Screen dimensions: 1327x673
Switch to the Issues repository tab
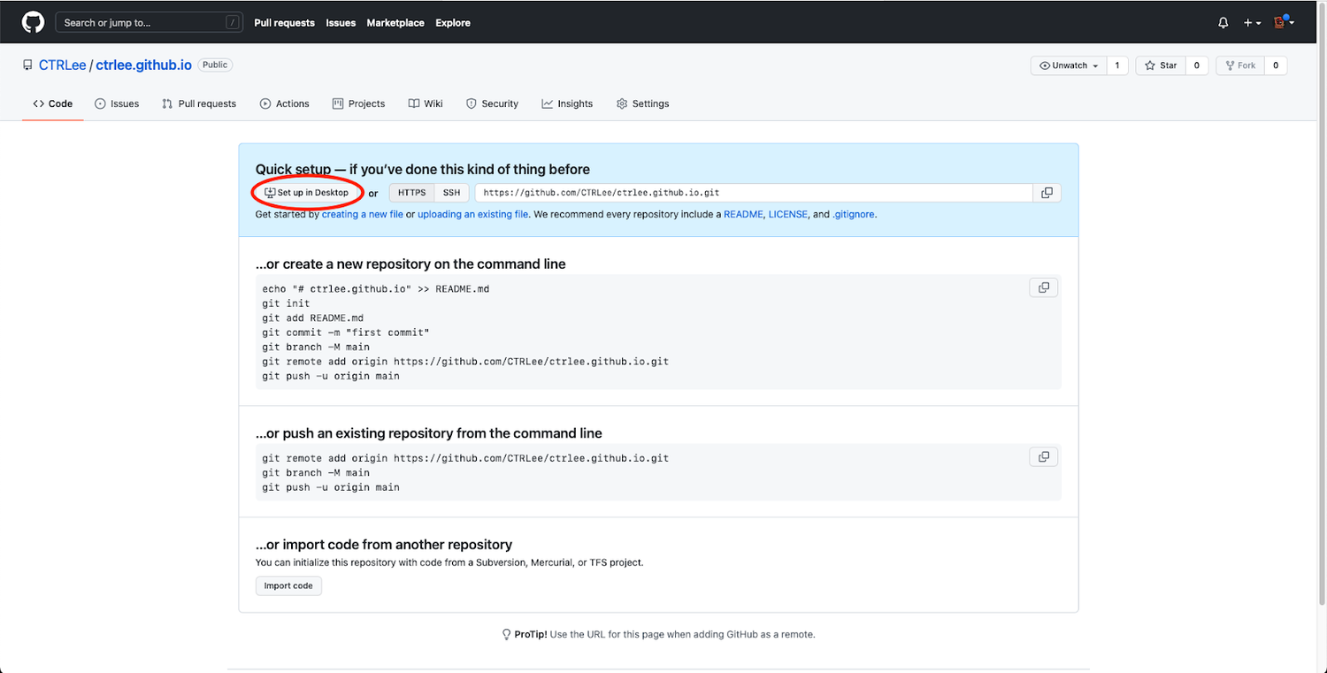117,103
